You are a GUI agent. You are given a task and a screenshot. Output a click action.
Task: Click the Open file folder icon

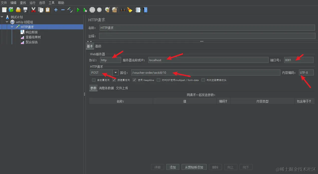point(18,10)
